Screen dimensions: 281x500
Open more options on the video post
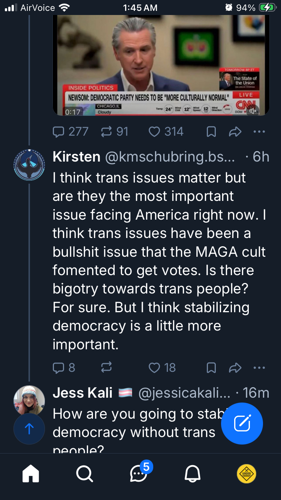click(x=259, y=132)
